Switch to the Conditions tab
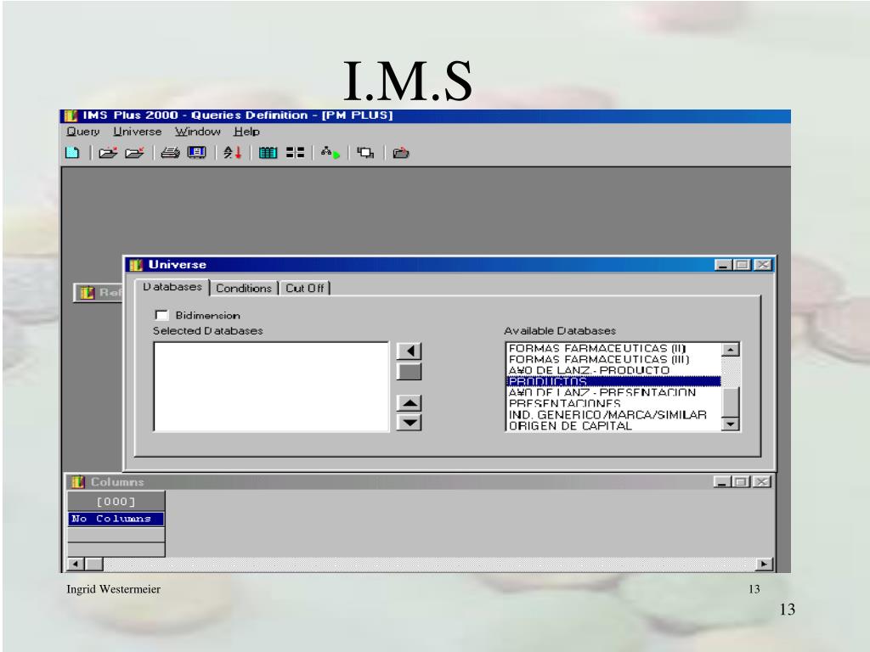Screen dimensions: 870x652 point(244,289)
